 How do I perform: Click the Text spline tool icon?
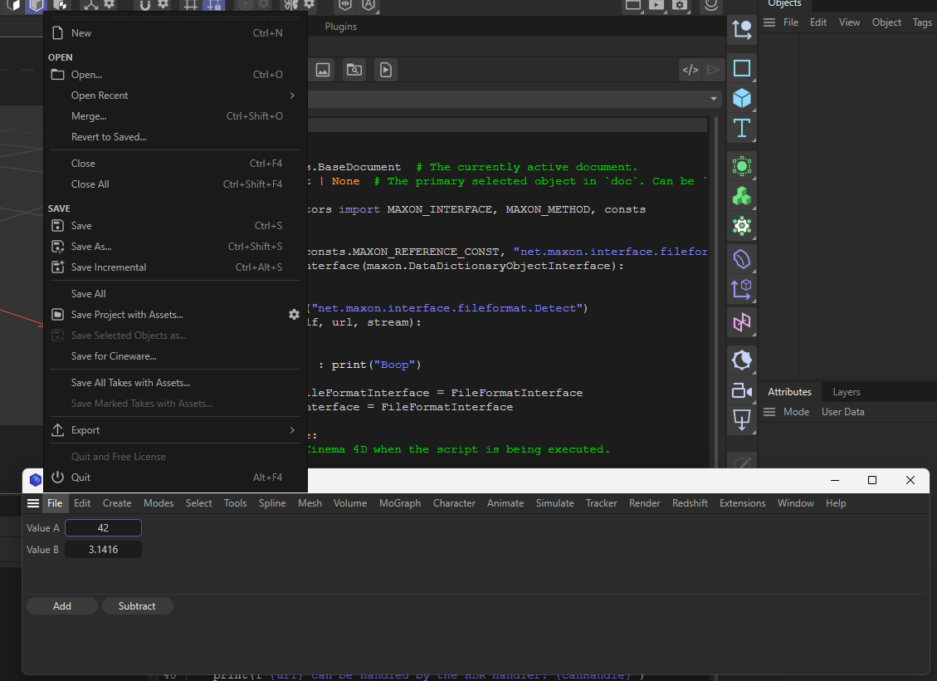[x=742, y=128]
